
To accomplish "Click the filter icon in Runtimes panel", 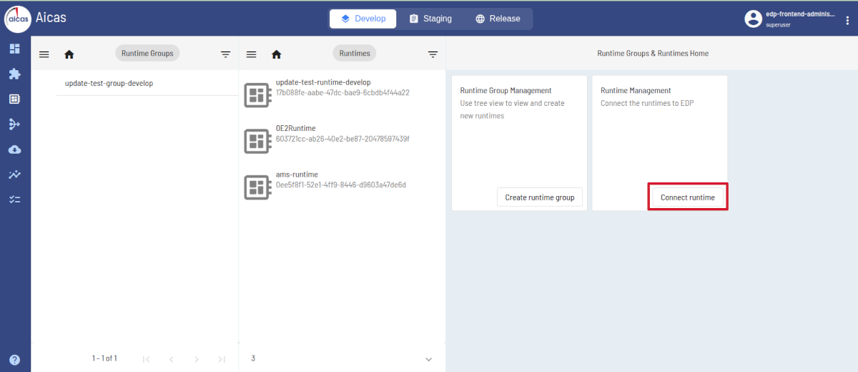I will (433, 54).
